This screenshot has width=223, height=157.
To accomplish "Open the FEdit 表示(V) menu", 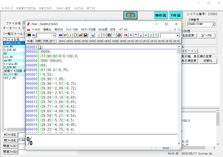I will click(x=59, y=30).
